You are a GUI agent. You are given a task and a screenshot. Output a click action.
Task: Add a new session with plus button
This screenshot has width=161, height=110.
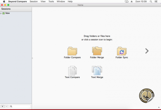[2, 106]
